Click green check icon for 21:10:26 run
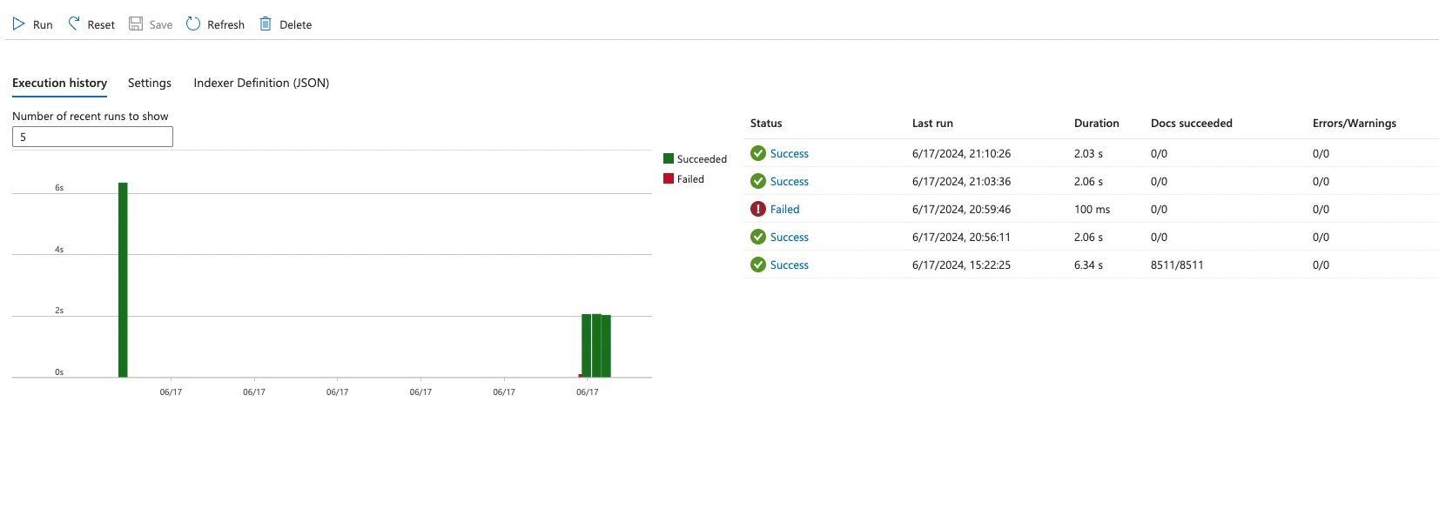The height and width of the screenshot is (516, 1439). 758,153
